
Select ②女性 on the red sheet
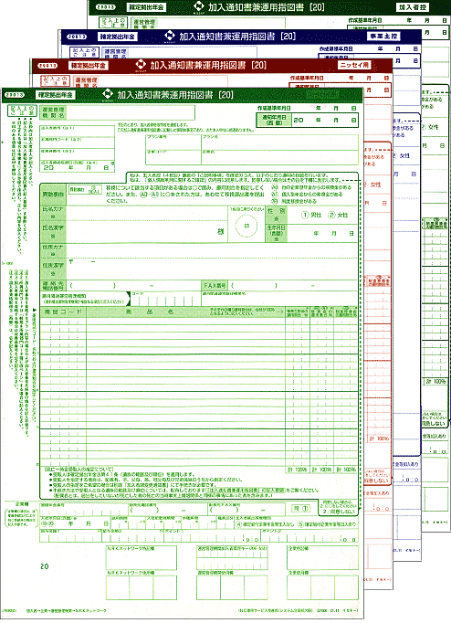372,185
